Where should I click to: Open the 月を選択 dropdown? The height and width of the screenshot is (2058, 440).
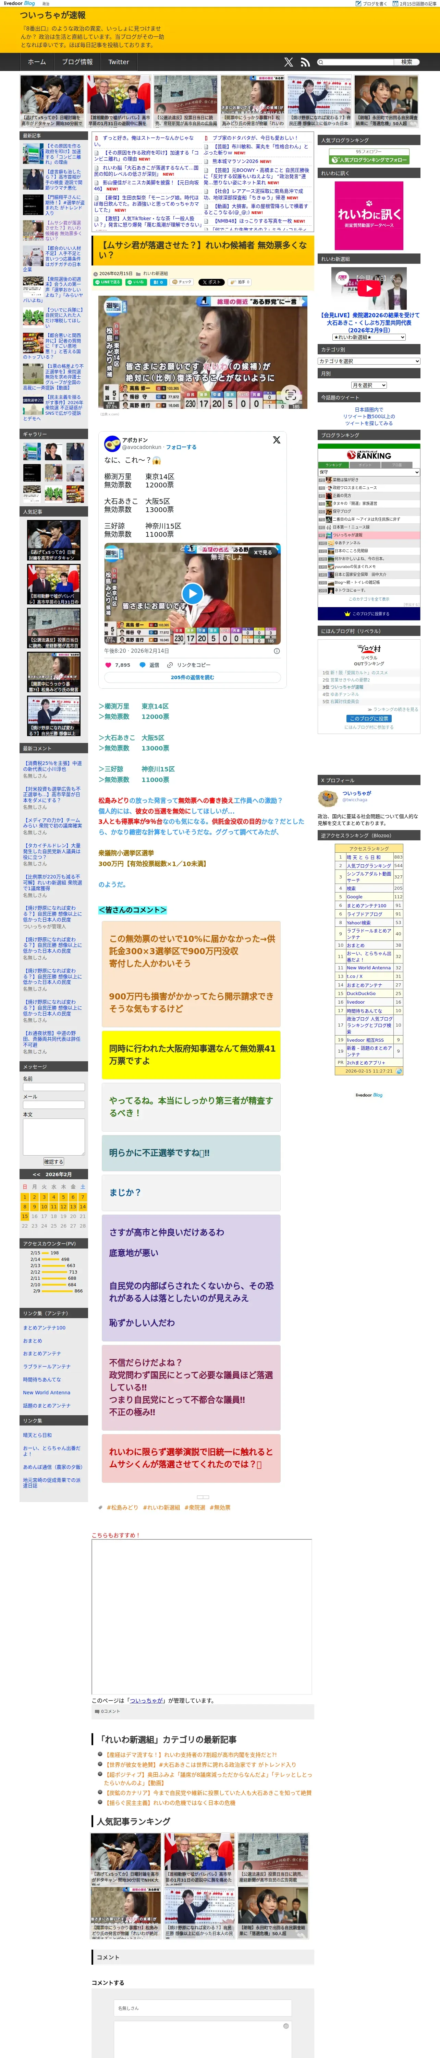click(369, 385)
